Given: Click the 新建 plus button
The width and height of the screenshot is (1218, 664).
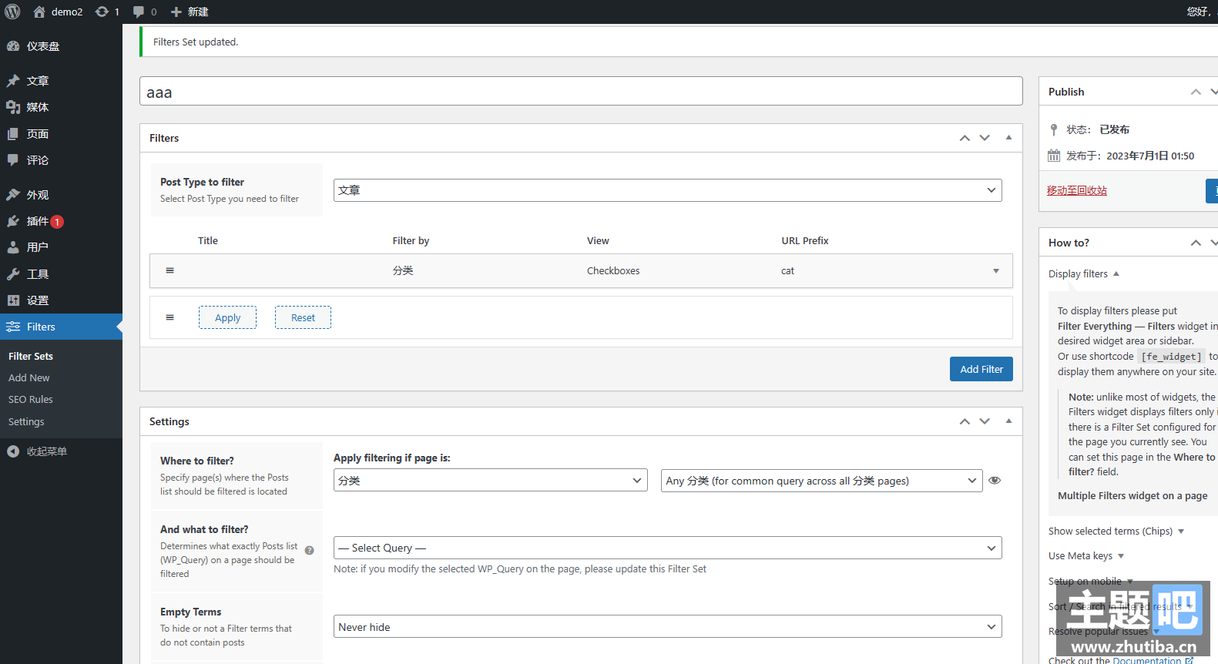Looking at the screenshot, I should pos(190,12).
